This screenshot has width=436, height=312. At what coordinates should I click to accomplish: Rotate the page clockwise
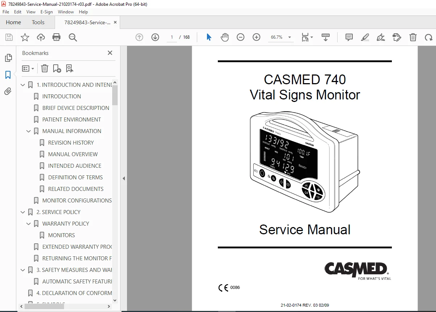(429, 37)
